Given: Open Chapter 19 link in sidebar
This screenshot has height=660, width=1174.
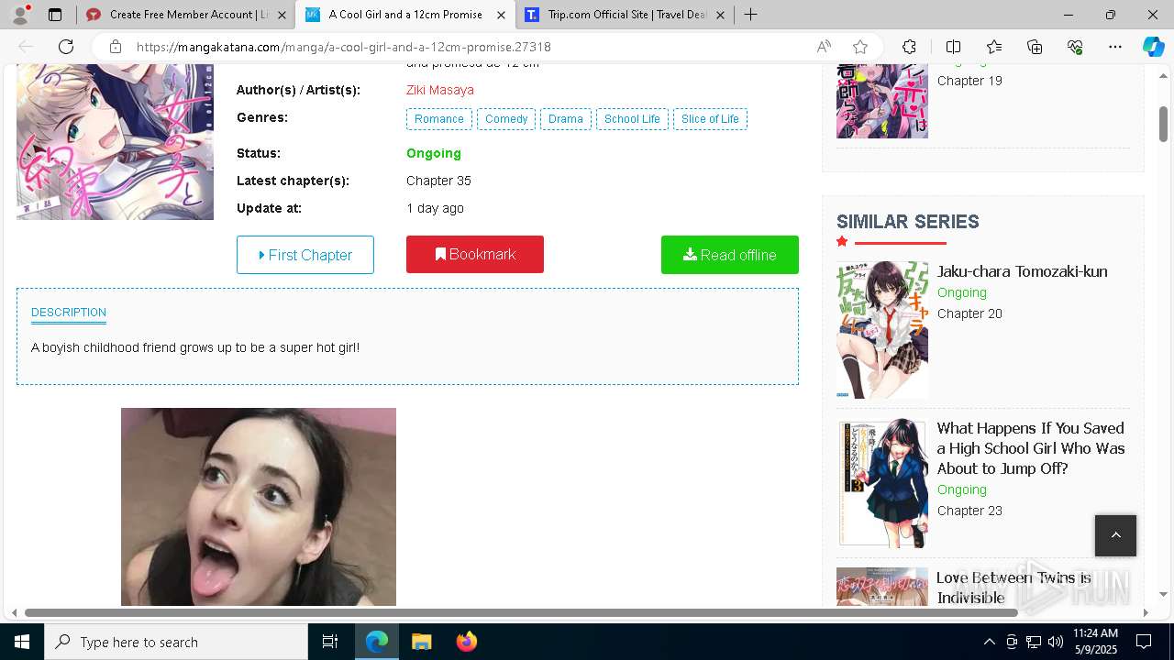Looking at the screenshot, I should 969,81.
